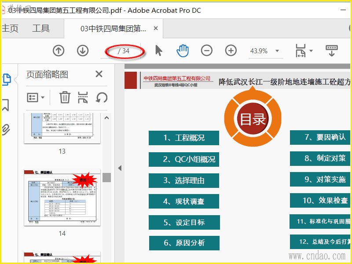This screenshot has height=264, width=352.
Task: Click the 11、标准化与巩固措 contents button
Action: 320,222
